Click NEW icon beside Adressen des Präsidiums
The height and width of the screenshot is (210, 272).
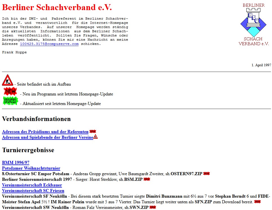tap(93, 132)
